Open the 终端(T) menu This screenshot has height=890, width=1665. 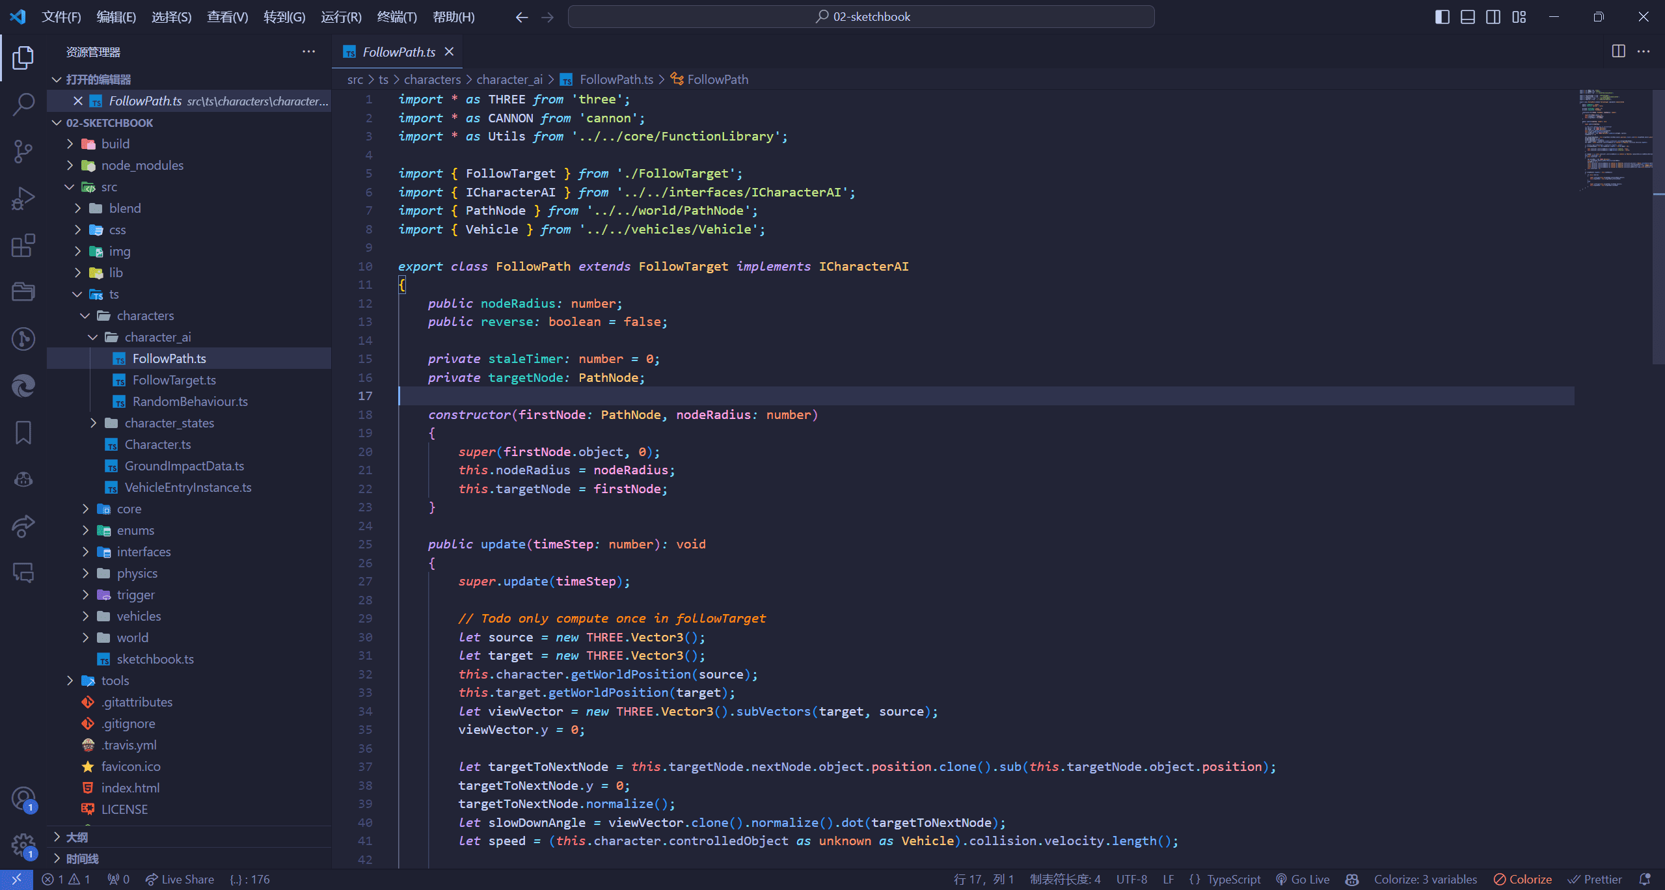[x=397, y=17]
